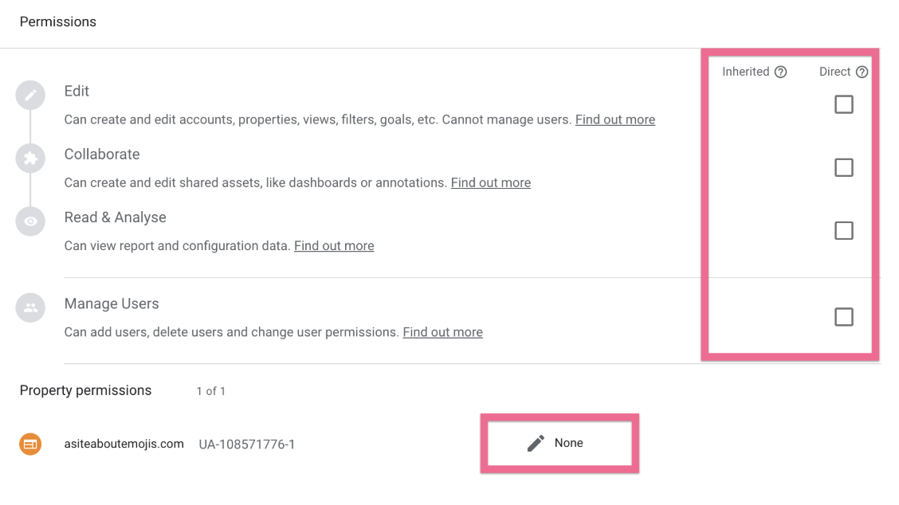The image size is (899, 505).
Task: Click the Read & Analyse eye icon
Action: [30, 221]
